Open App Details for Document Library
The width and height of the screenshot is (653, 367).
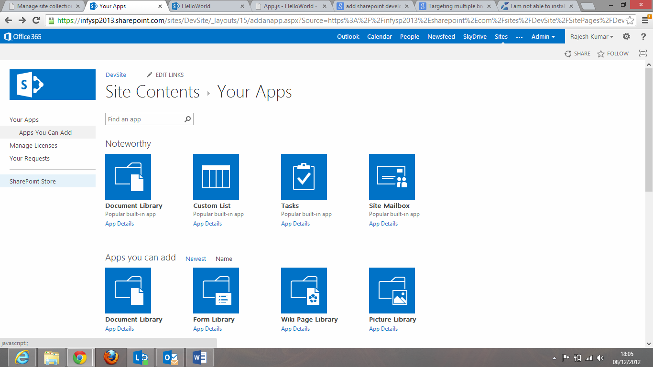click(119, 223)
